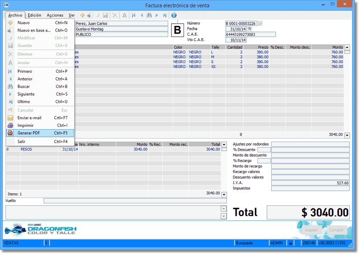Image resolution: width=359 pixels, height=254 pixels.
Task: Jump to last record using toolbar arrow
Action: pos(165,15)
